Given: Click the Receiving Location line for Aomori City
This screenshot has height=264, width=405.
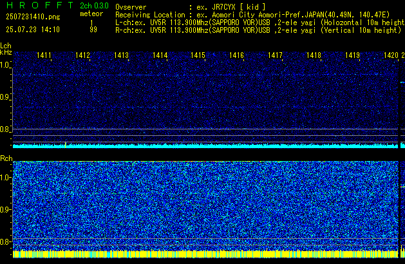Looking at the screenshot, I should [252, 15].
